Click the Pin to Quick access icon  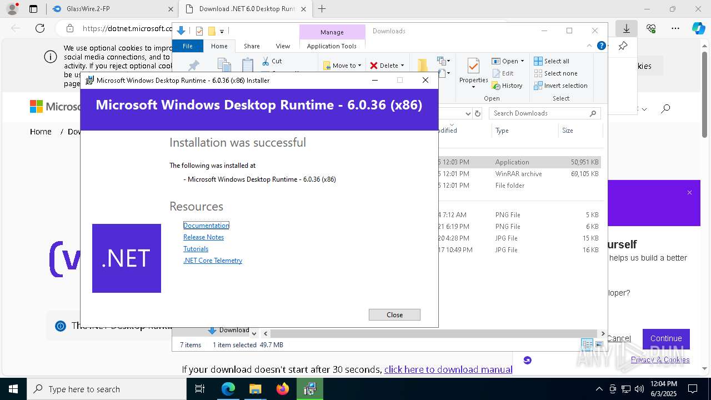pos(193,66)
